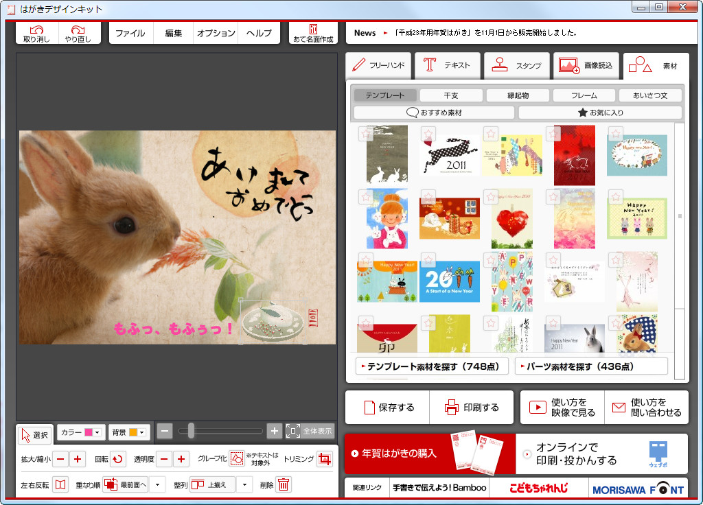Open the ヘルプ menu

[x=259, y=33]
